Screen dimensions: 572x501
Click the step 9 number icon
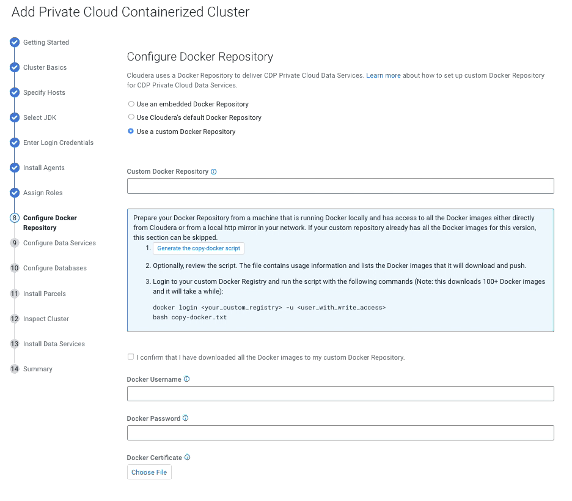click(15, 243)
